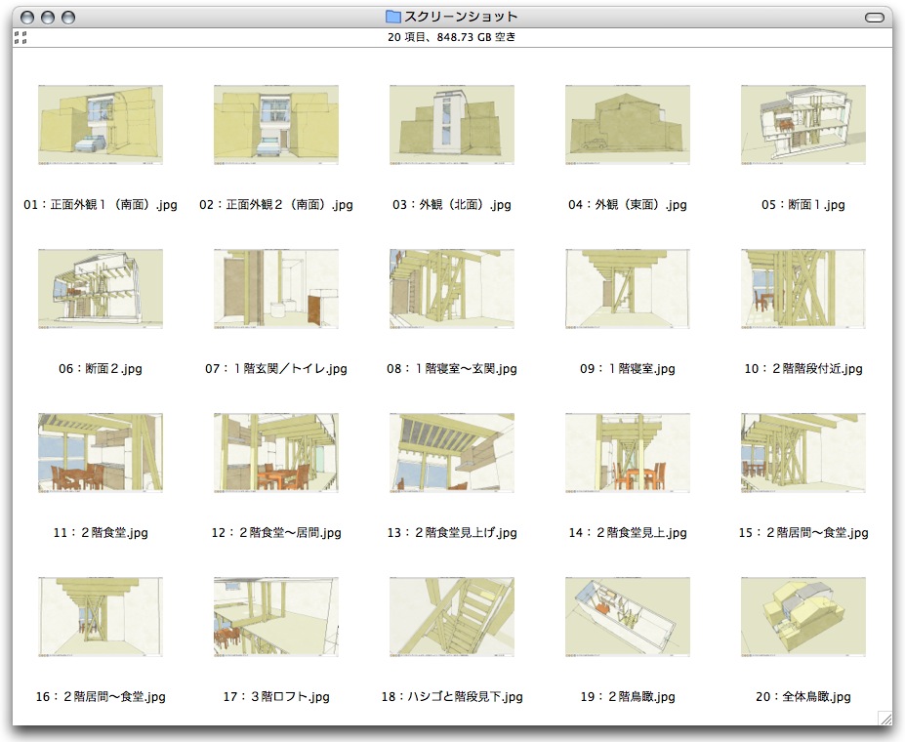The image size is (905, 742).
Task: Toggle the toolbar with the pill button
Action: click(x=875, y=17)
